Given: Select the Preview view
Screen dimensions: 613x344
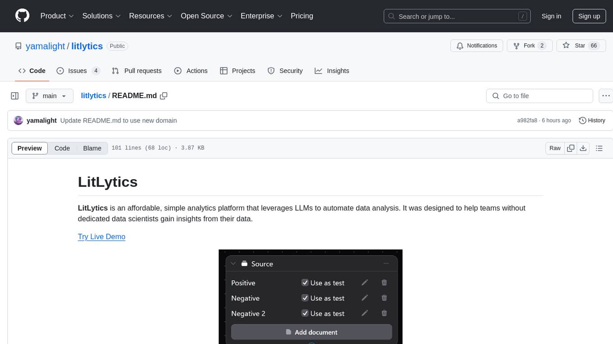Looking at the screenshot, I should [30, 148].
